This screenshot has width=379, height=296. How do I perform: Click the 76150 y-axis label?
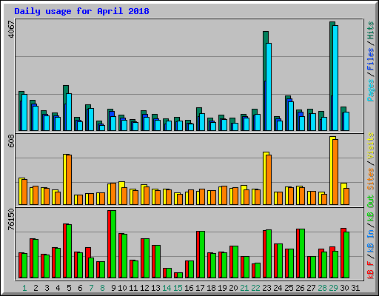pyautogui.click(x=12, y=220)
